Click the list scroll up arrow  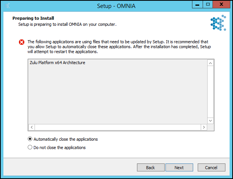(x=210, y=63)
